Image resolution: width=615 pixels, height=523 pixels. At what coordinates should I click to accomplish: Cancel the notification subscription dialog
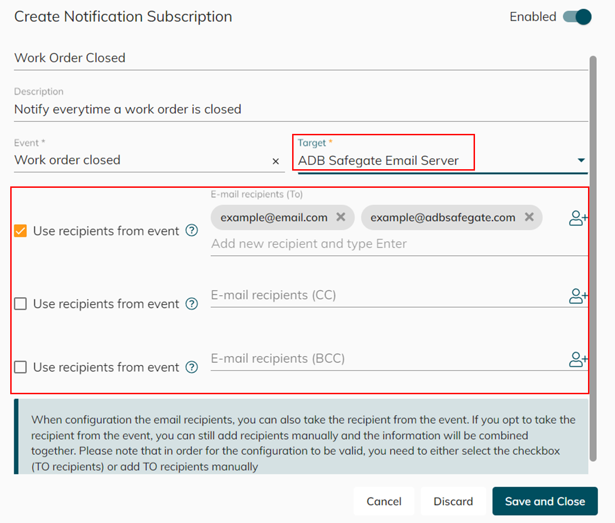[x=384, y=501]
